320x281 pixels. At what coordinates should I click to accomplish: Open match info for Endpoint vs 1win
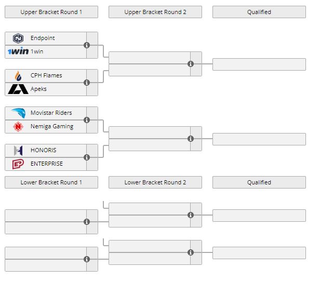(87, 45)
